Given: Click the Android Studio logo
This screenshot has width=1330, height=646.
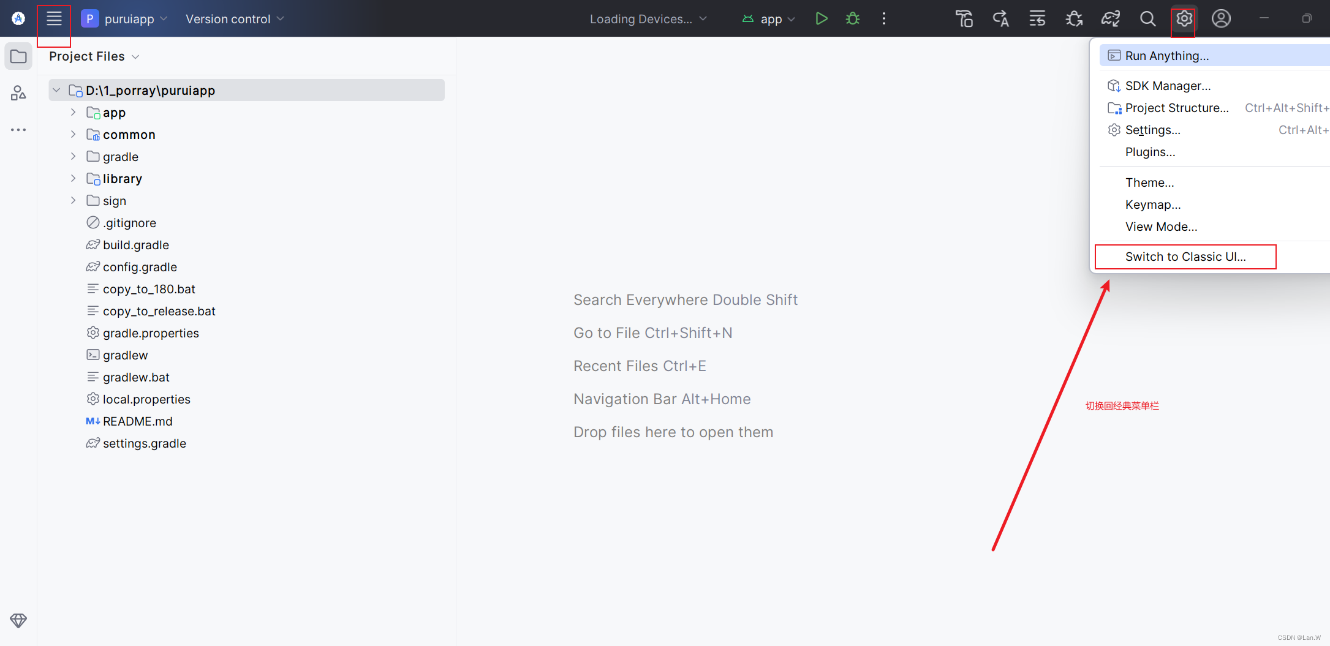Looking at the screenshot, I should (18, 18).
